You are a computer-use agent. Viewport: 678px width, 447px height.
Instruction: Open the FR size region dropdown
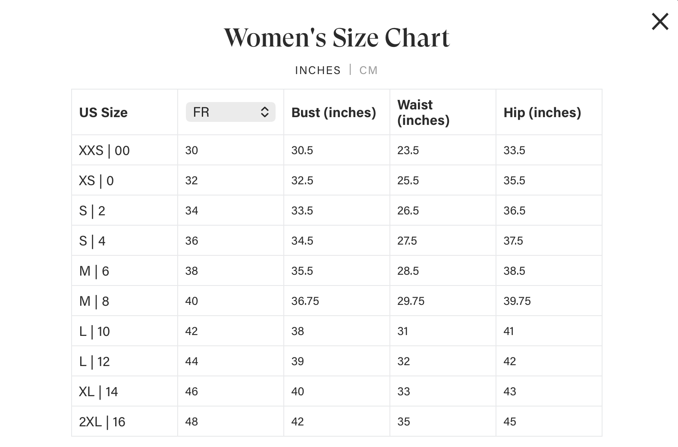tap(230, 112)
